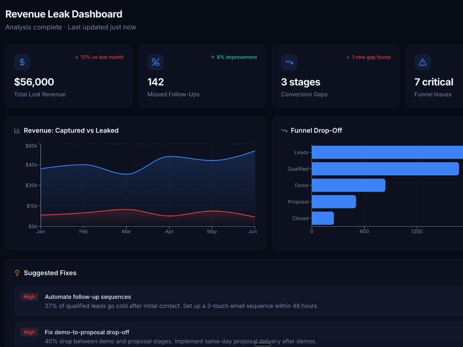Click the downward trend icon on Conversion Gaps card

289,62
